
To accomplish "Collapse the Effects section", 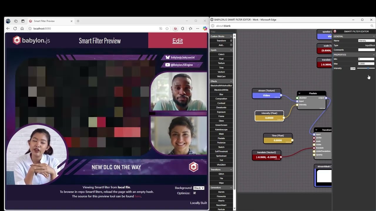I will (x=231, y=81).
